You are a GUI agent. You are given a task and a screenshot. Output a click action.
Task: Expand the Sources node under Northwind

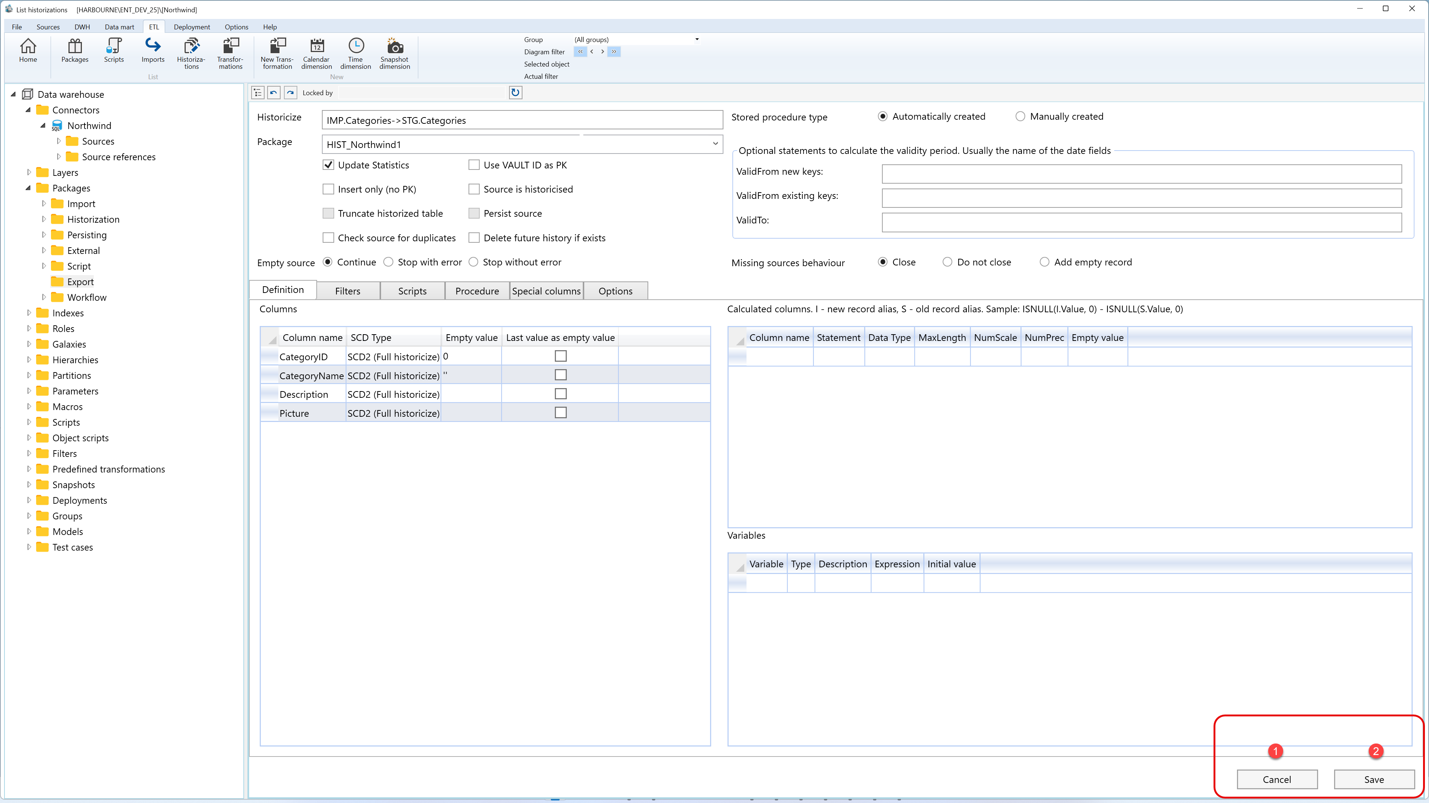[x=59, y=141]
